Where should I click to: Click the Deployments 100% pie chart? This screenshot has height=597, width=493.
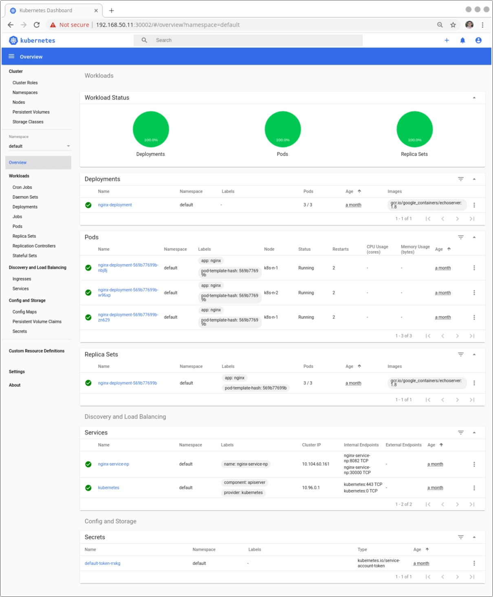151,129
